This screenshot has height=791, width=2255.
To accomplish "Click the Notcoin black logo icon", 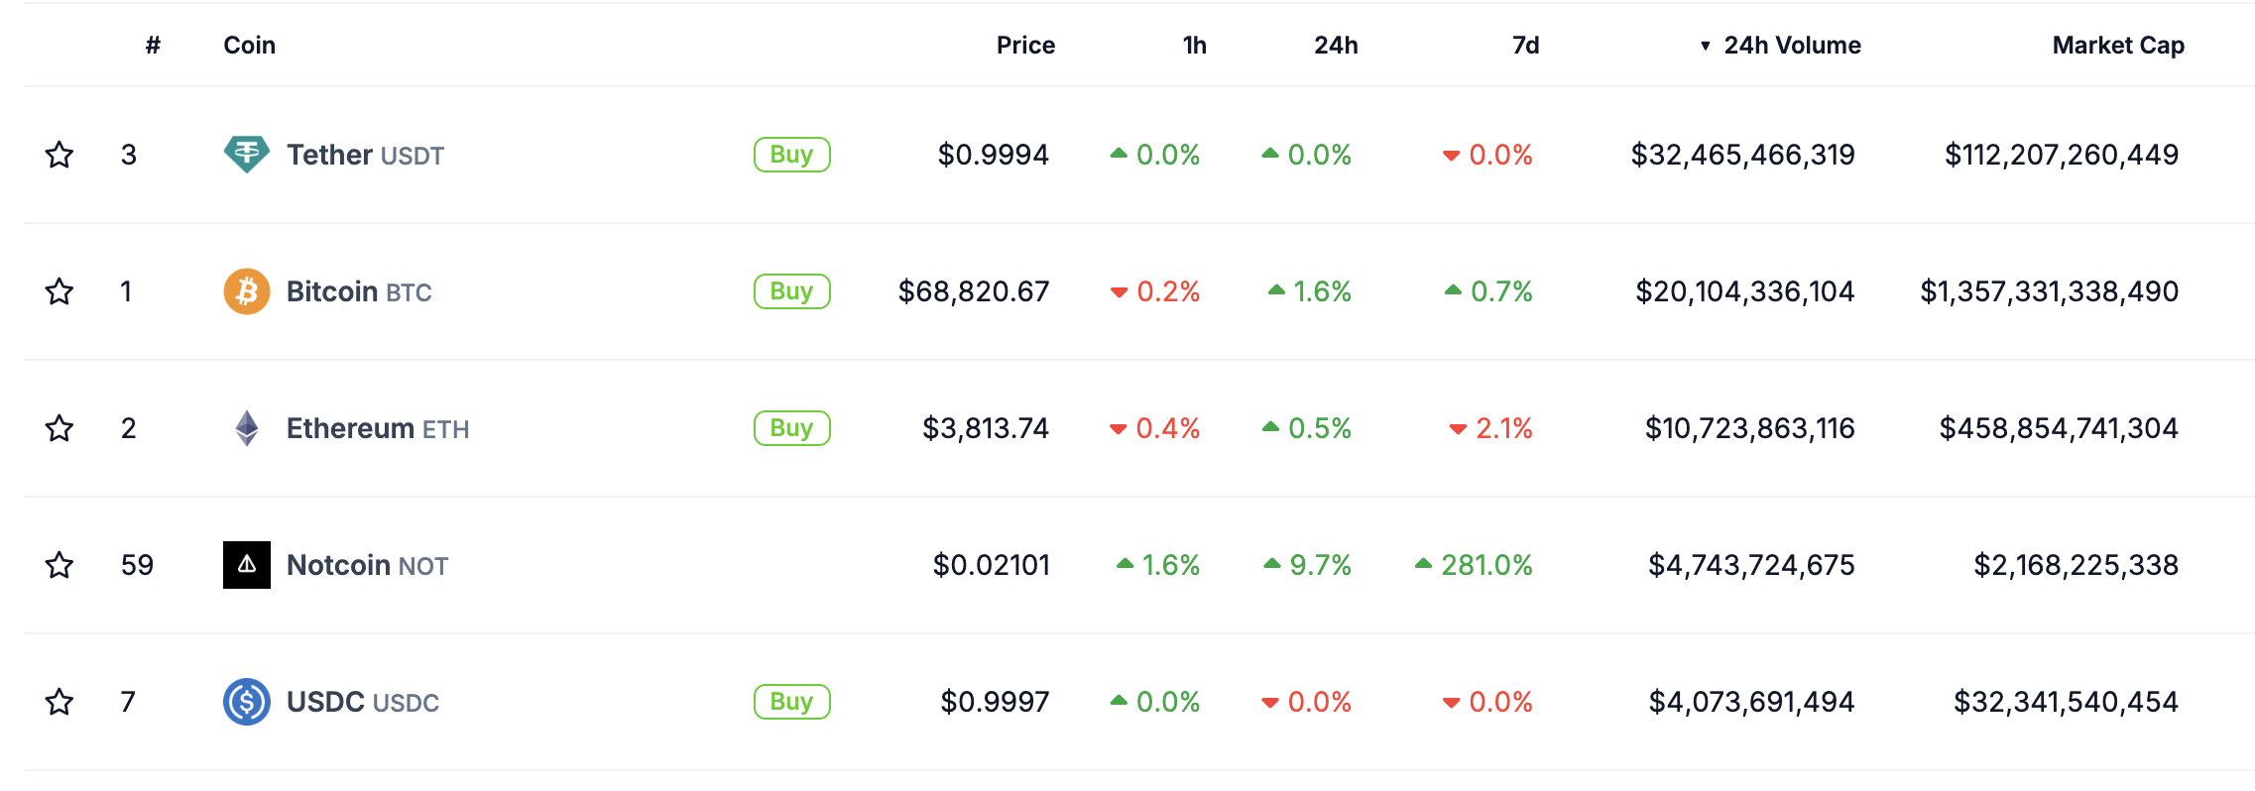I will [x=246, y=565].
